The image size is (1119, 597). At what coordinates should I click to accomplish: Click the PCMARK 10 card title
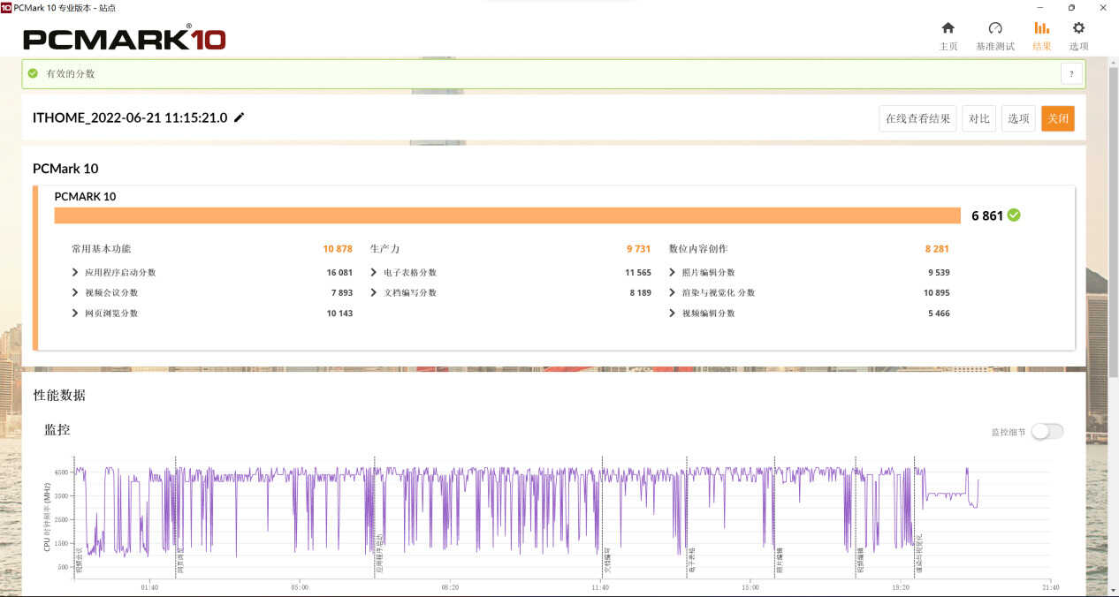coord(85,197)
